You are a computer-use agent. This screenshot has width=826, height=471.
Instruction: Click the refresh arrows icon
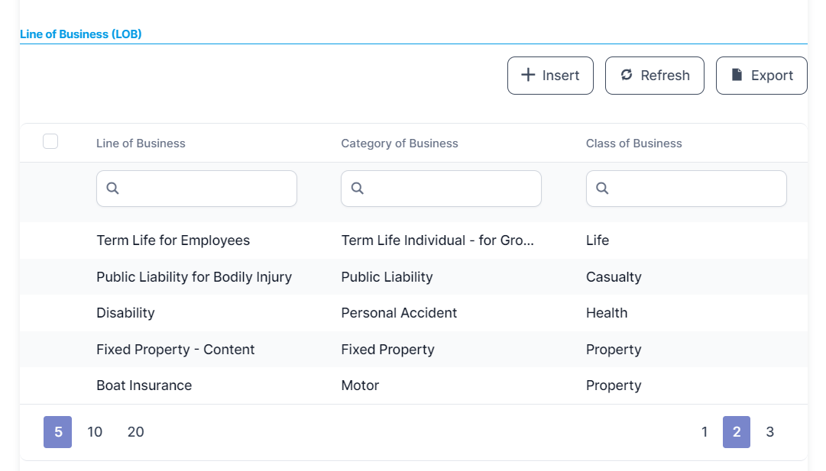(x=627, y=75)
